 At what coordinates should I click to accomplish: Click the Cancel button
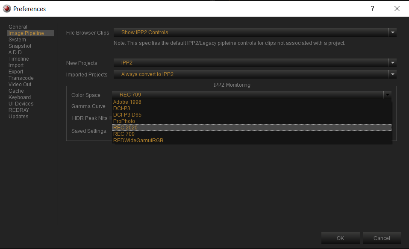[x=382, y=238]
